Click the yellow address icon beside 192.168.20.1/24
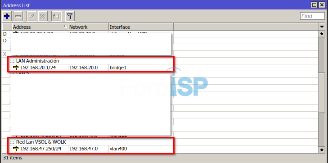Image resolution: width=328 pixels, height=163 pixels. (16, 68)
